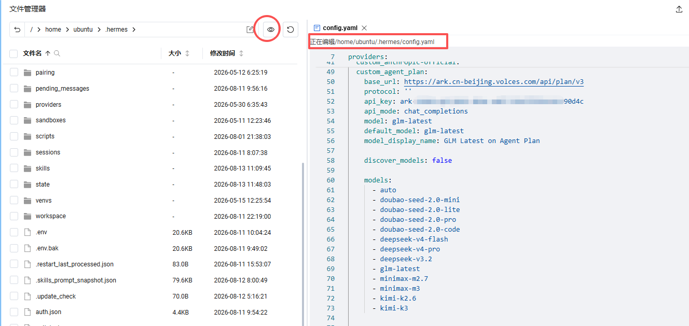The image size is (689, 326).
Task: Close the config.yaml tab
Action: pos(364,28)
